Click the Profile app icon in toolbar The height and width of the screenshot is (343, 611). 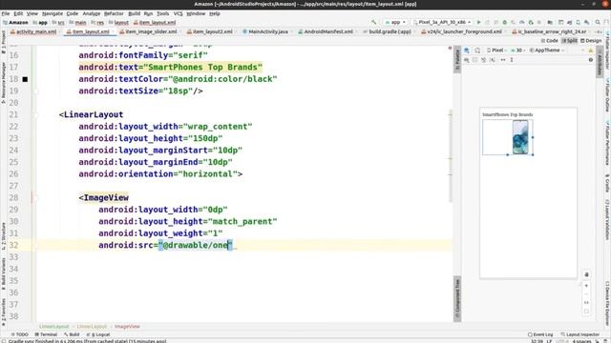click(522, 22)
